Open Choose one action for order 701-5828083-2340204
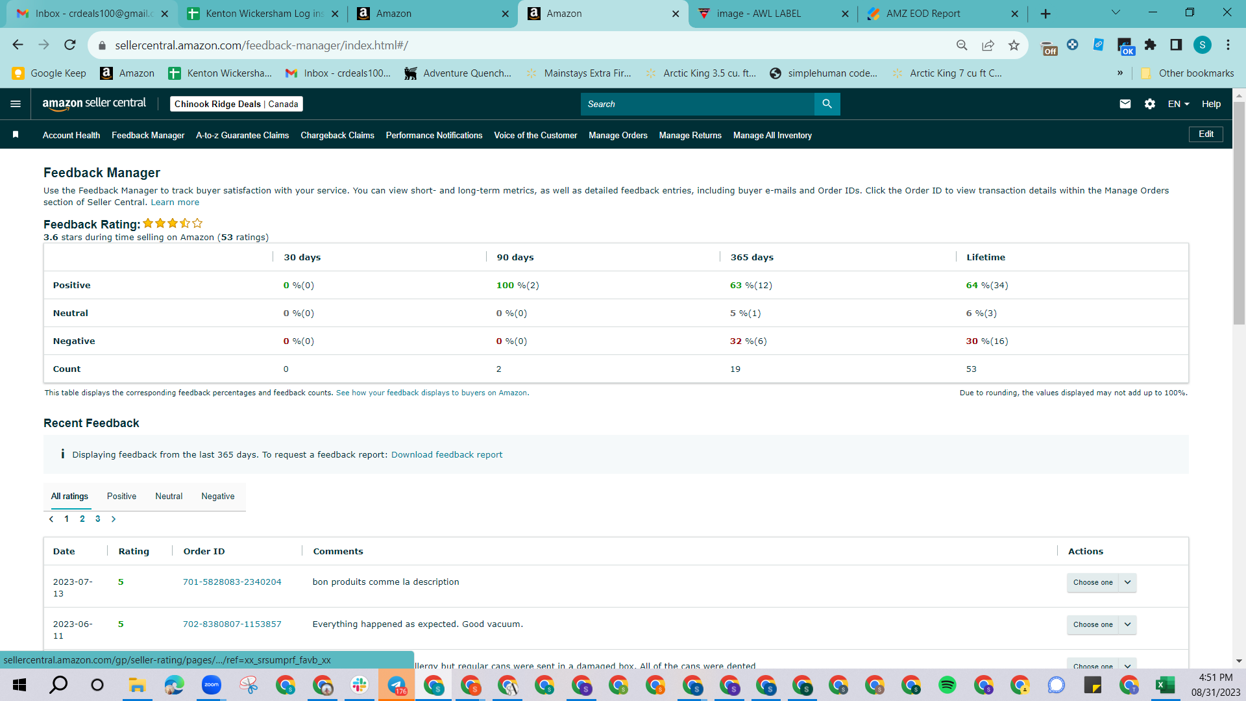Screen dimensions: 1246x701 pos(1101,582)
